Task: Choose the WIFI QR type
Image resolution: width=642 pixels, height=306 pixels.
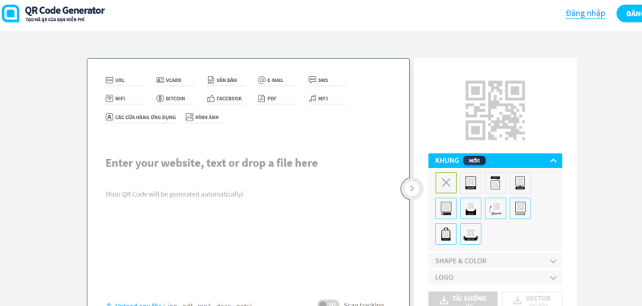Action: (124, 99)
